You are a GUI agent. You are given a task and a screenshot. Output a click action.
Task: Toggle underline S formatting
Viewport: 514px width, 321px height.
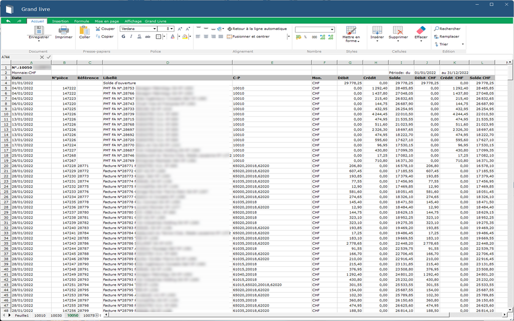[140, 36]
